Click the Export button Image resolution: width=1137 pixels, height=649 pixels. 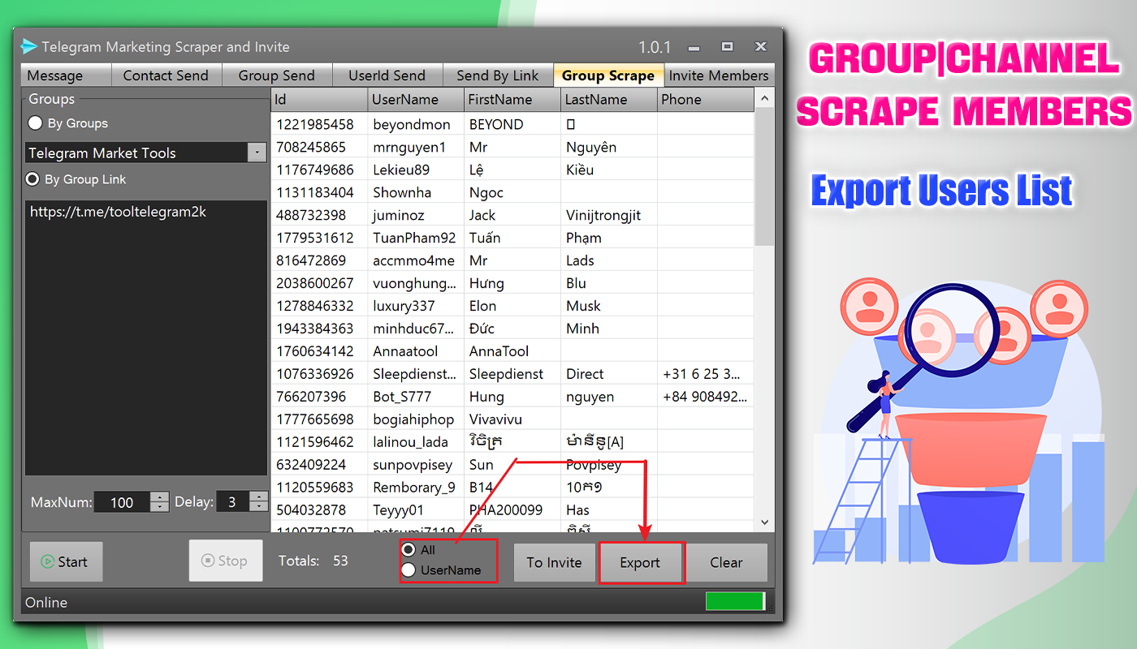tap(641, 562)
